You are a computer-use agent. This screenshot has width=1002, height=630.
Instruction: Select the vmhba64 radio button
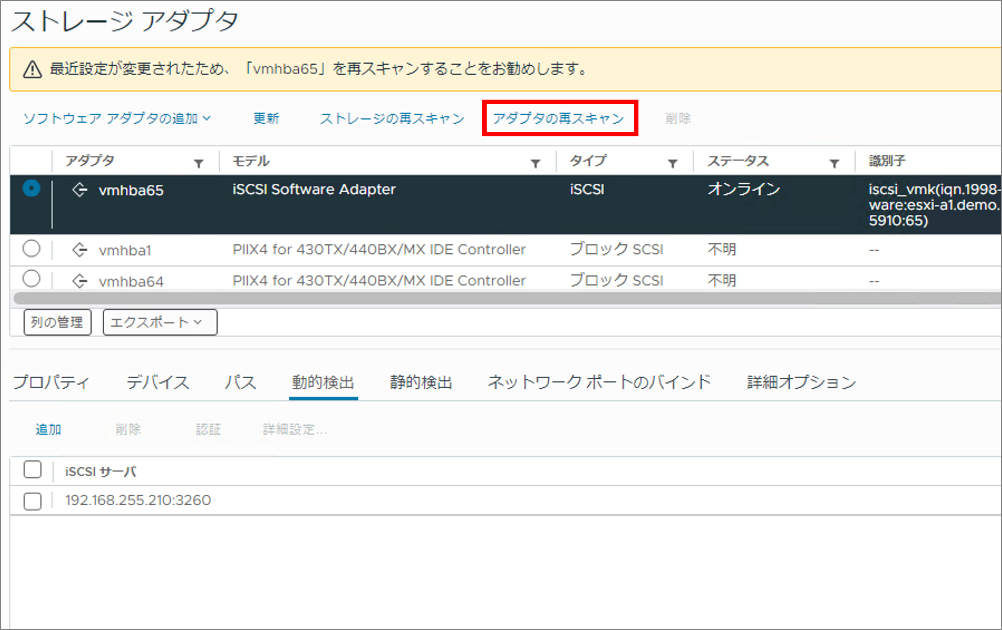coord(31,279)
